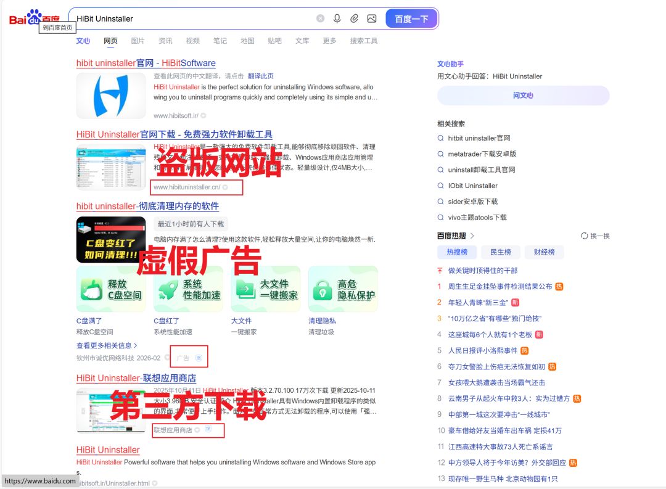Open hot topic 现存唯一野生马种 北京动物园有1只
This screenshot has height=489, width=666.
point(503,479)
